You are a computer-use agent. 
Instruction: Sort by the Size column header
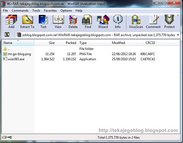coord(45,43)
